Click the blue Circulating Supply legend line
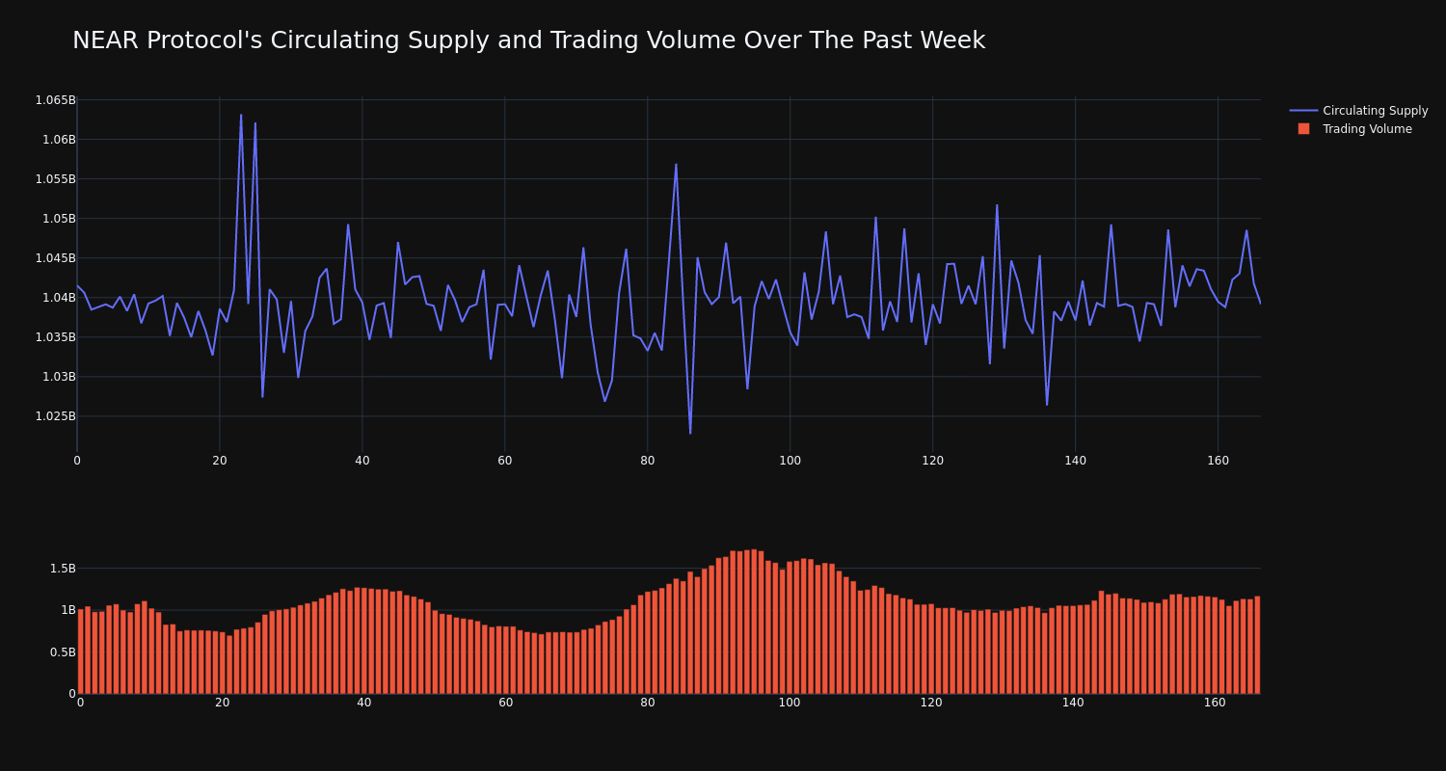This screenshot has height=771, width=1446. tap(1303, 111)
